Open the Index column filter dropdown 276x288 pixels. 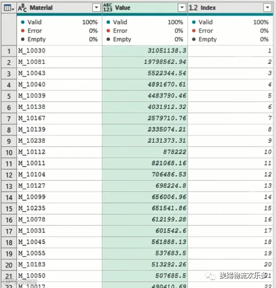coord(267,8)
